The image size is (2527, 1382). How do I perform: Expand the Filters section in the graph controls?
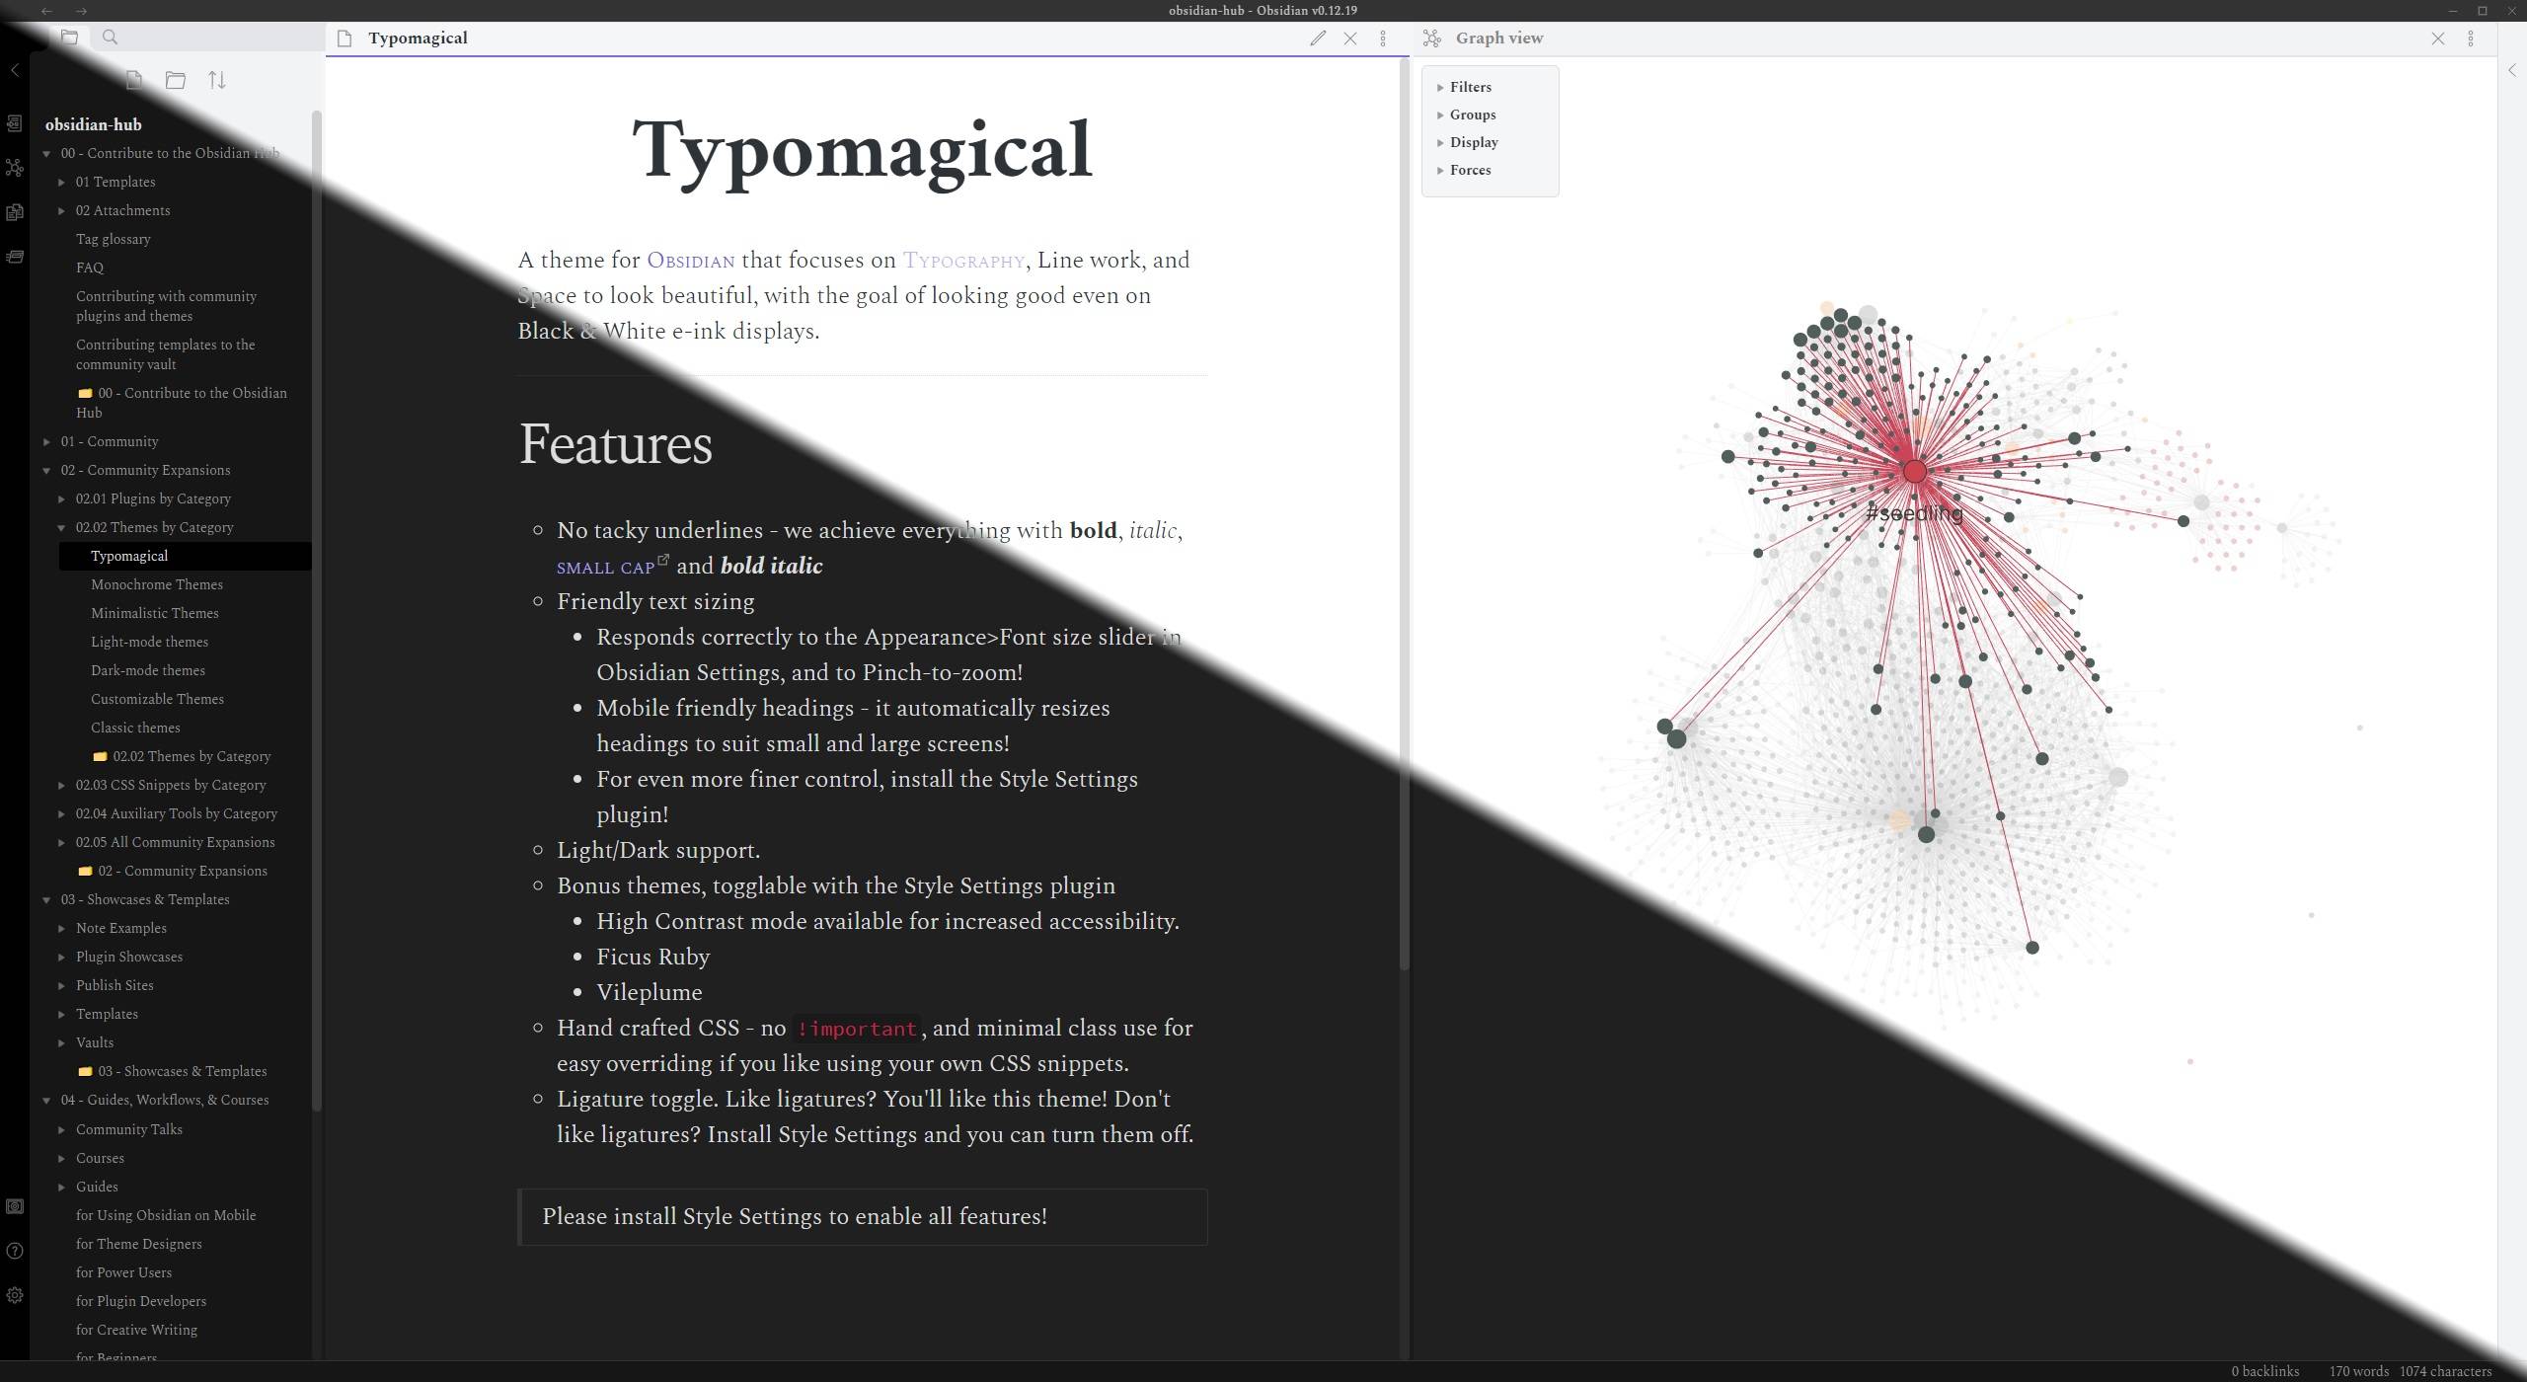coord(1470,87)
